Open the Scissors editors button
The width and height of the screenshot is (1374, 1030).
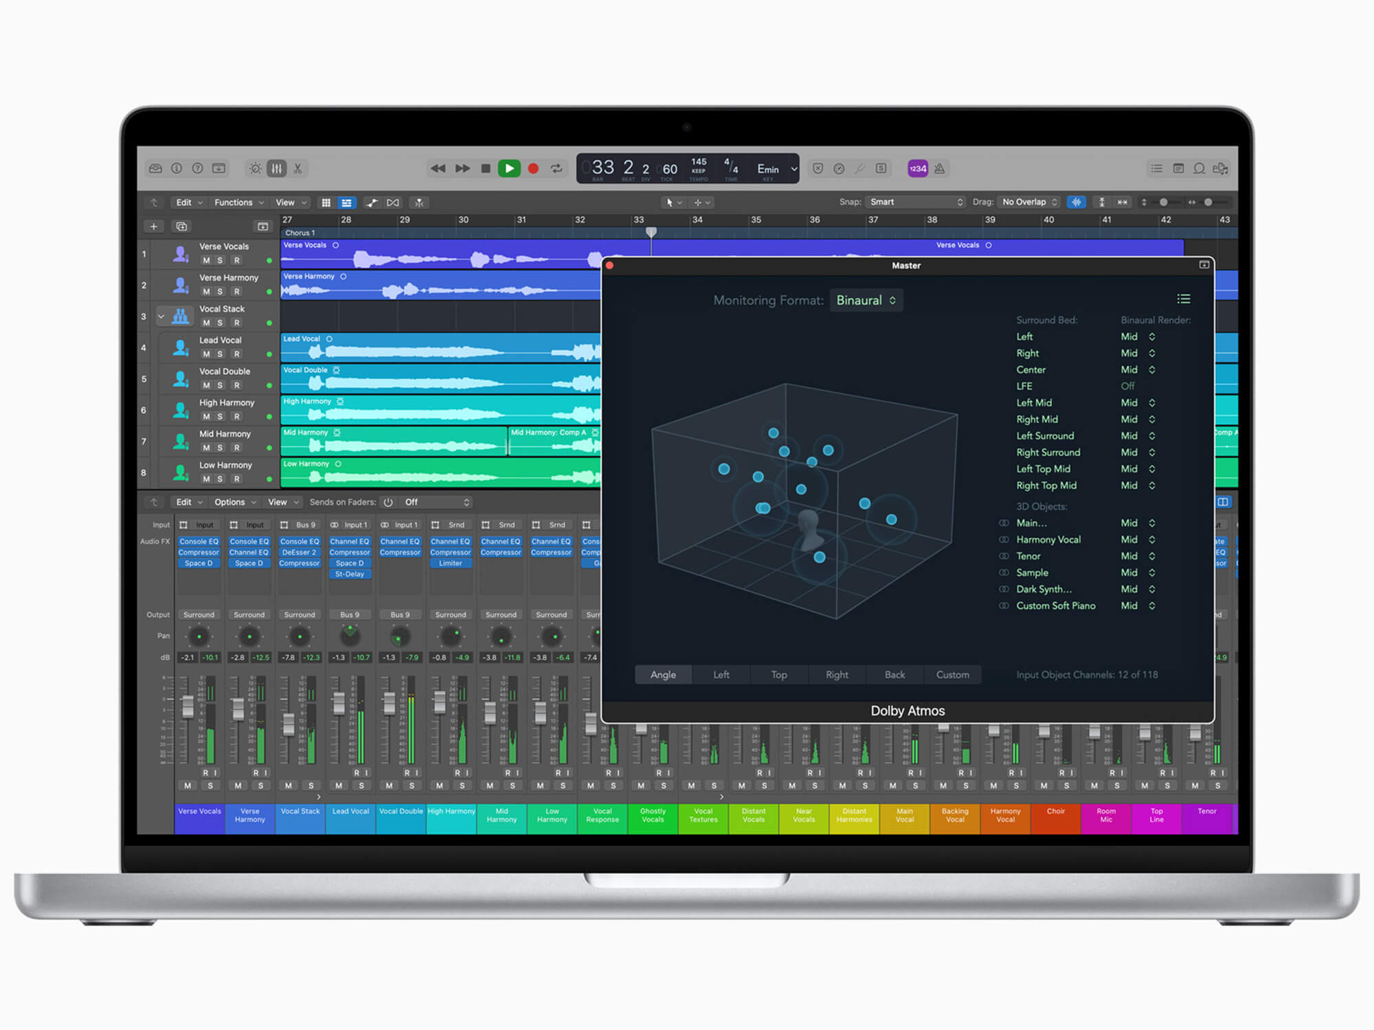[x=298, y=168]
